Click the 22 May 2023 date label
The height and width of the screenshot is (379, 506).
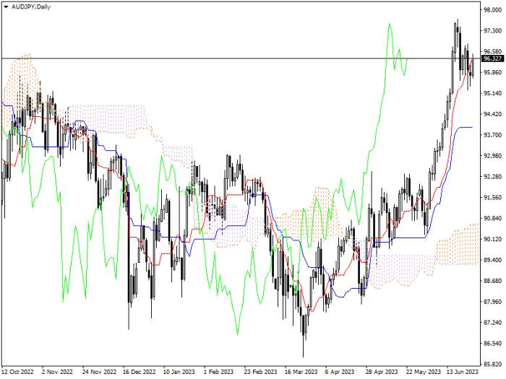(423, 372)
